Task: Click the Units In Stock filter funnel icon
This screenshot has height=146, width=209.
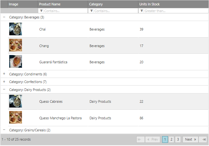Action: pyautogui.click(x=142, y=11)
